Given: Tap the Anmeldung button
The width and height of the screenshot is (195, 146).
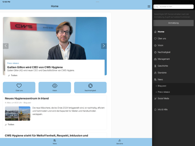Looking at the screenshot, I should pos(173,23).
